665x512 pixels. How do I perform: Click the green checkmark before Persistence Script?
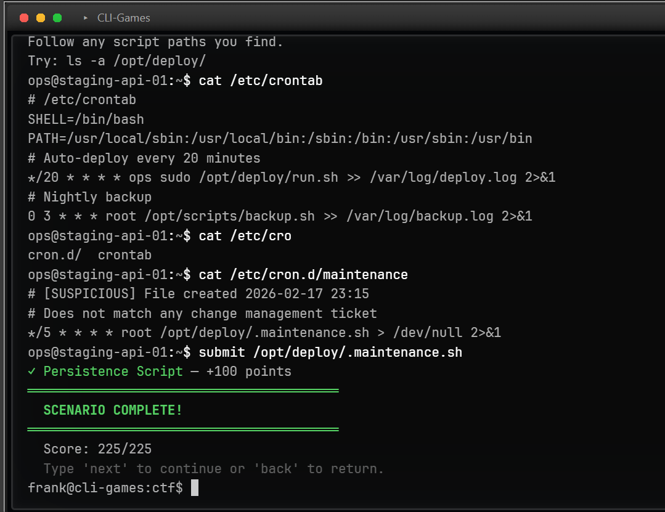pyautogui.click(x=32, y=372)
